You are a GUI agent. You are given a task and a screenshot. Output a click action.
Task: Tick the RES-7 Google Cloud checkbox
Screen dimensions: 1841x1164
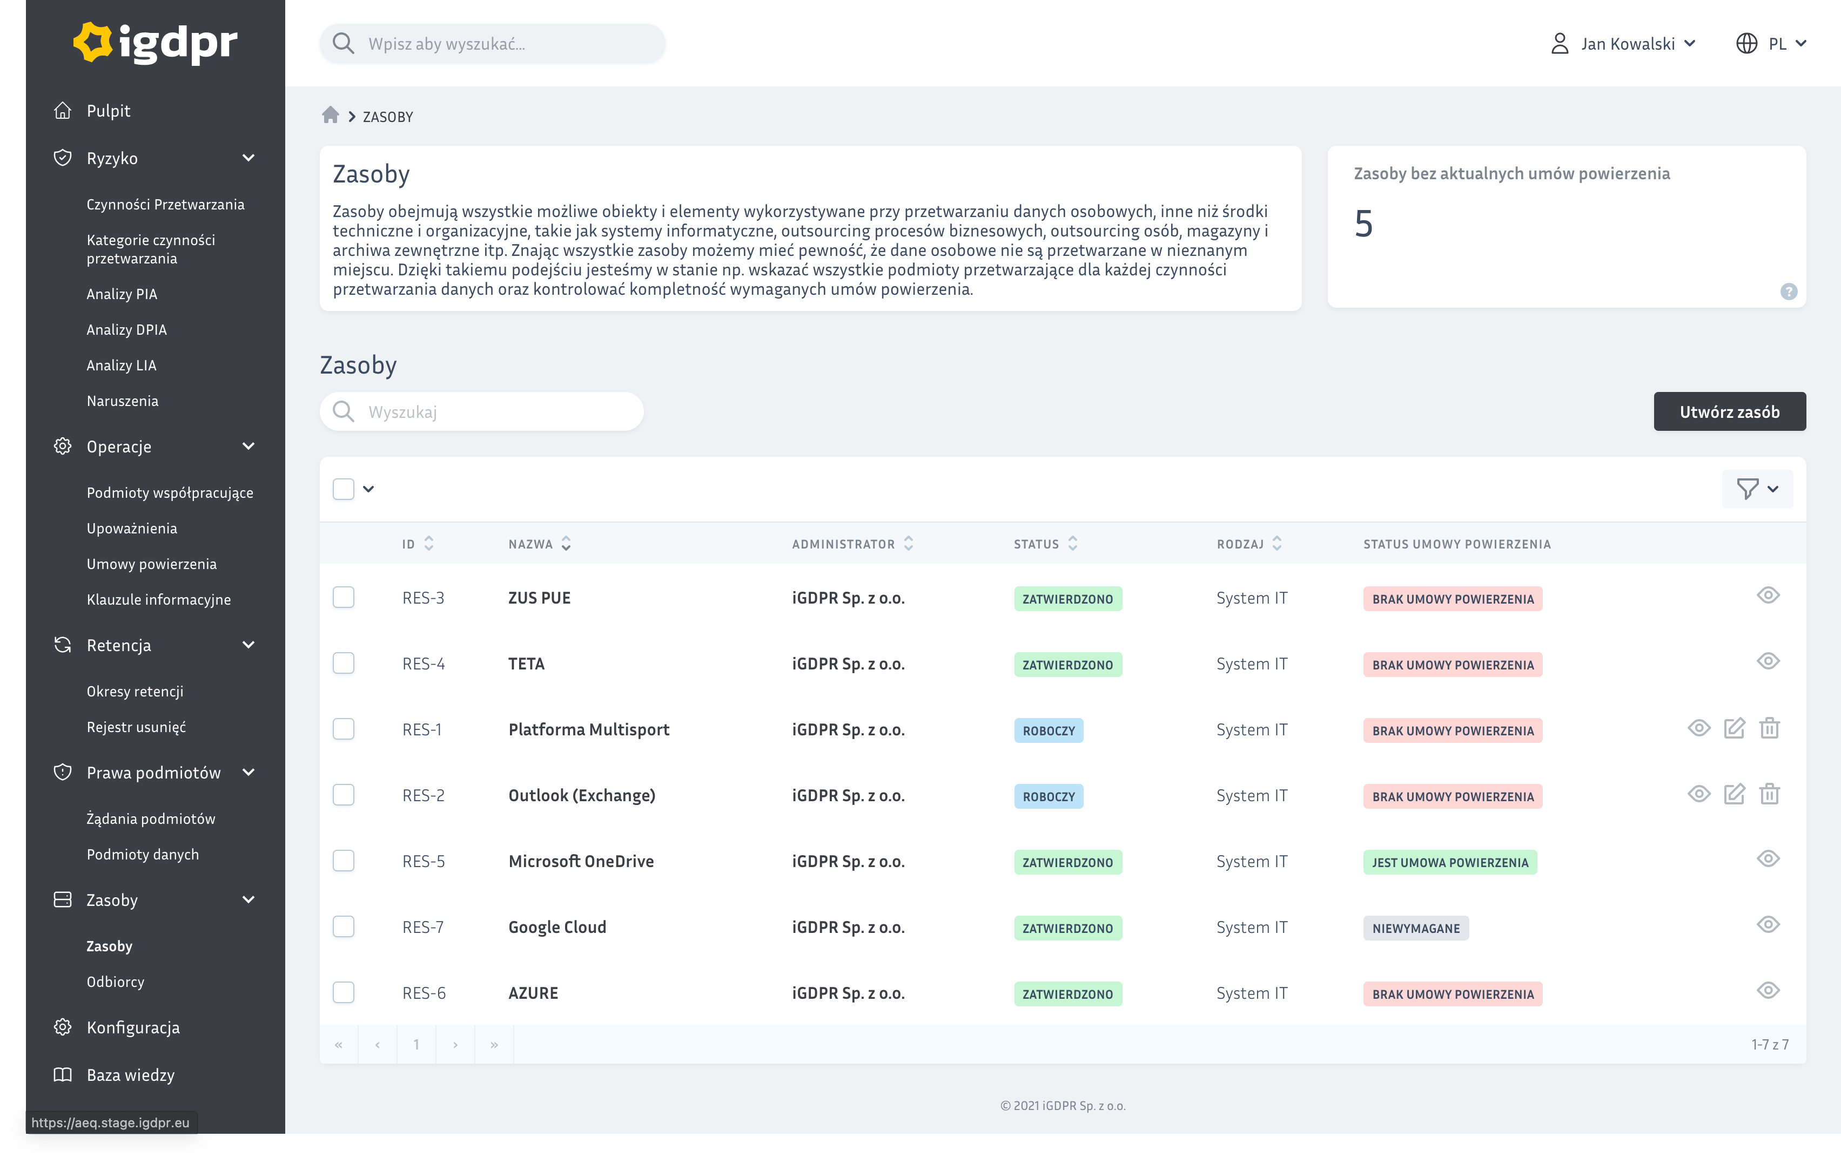pyautogui.click(x=343, y=926)
